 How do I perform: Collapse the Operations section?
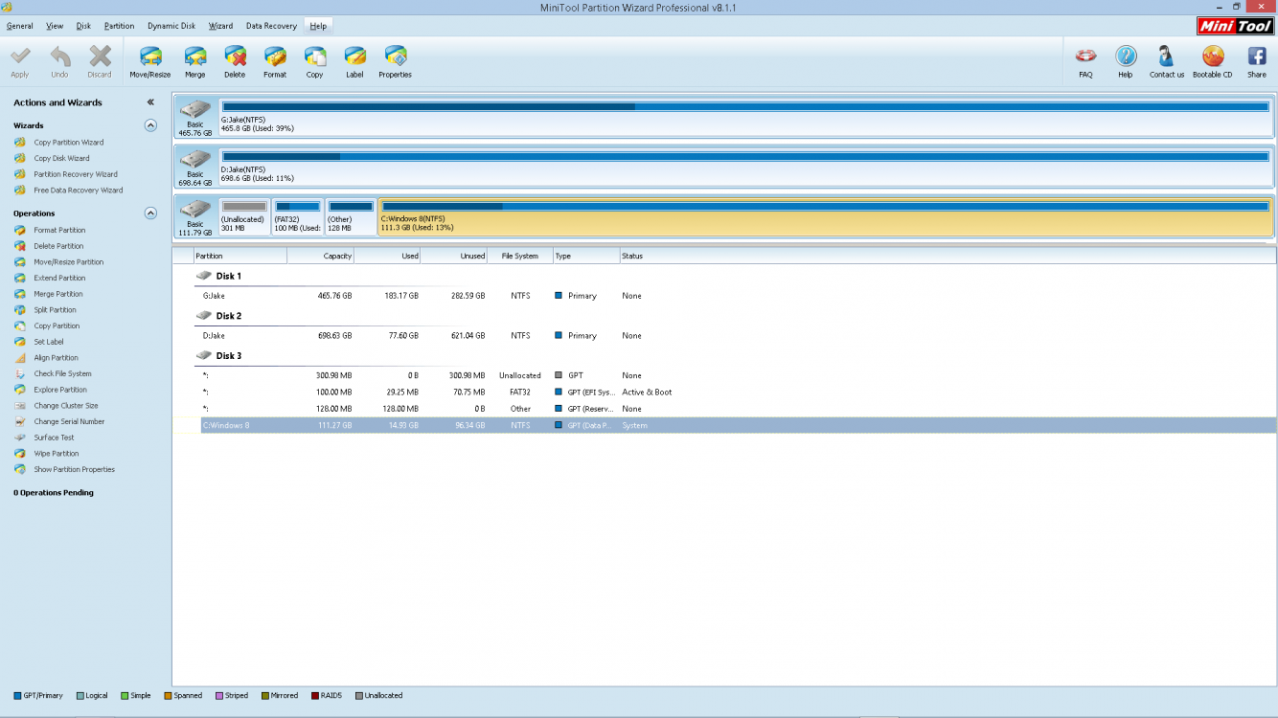tap(150, 213)
